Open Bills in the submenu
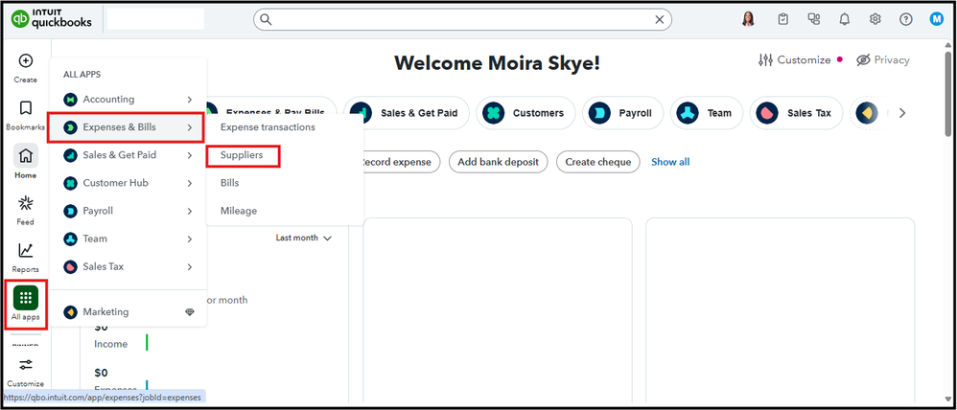This screenshot has height=410, width=957. [x=229, y=183]
